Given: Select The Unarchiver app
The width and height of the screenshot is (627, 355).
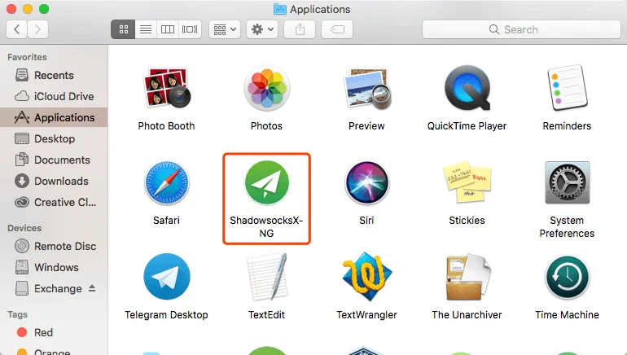Looking at the screenshot, I should point(467,279).
